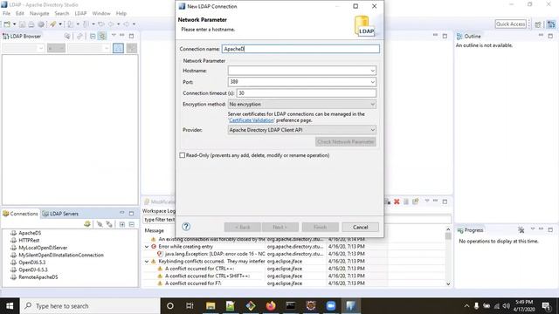Open the notification center icon
This screenshot has width=559, height=314.
tap(546, 306)
